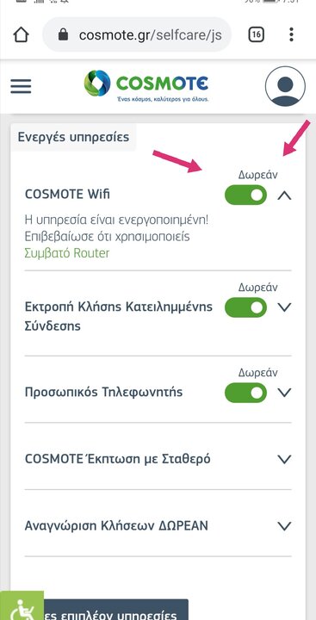Open the Συμβατό Router link
The width and height of the screenshot is (316, 620).
(x=67, y=253)
